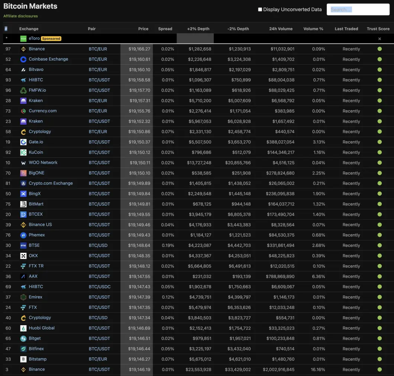Click the HitBTC logo in BTC/USDC row
This screenshot has width=394, height=376.
pos(23,287)
